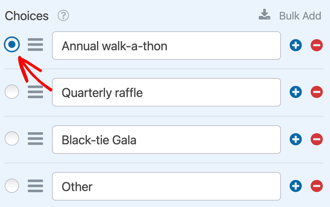Add a choice after Quarterly raffle
The width and height of the screenshot is (330, 207).
[x=296, y=92]
